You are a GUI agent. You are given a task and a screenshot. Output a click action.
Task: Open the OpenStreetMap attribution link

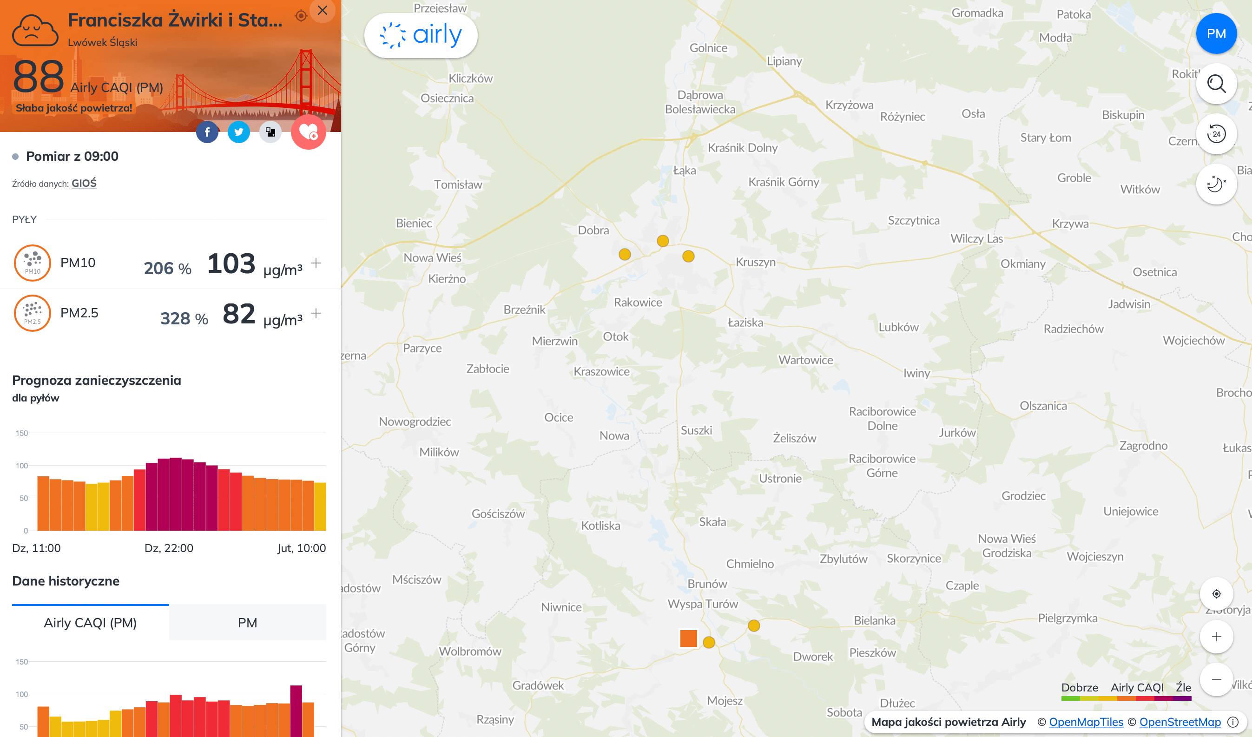coord(1180,722)
